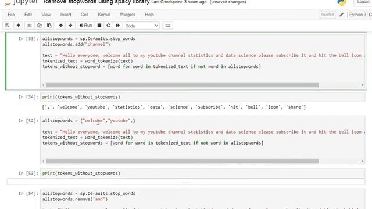The width and height of the screenshot is (372, 209).
Task: Click the Jupyter logo
Action: (22, 2)
